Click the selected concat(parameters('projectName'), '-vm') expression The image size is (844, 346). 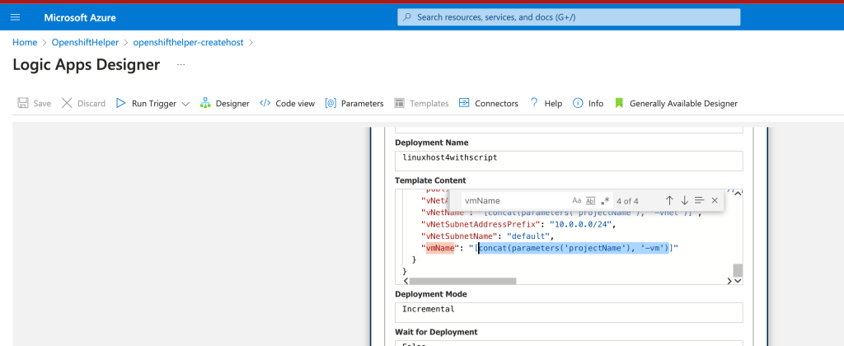(x=574, y=248)
